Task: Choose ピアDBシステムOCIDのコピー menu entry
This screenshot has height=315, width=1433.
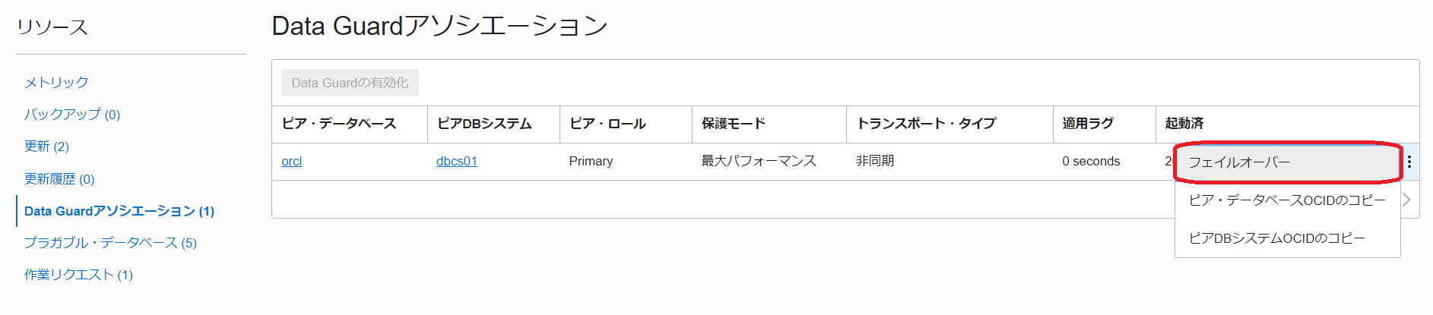Action: point(1276,238)
